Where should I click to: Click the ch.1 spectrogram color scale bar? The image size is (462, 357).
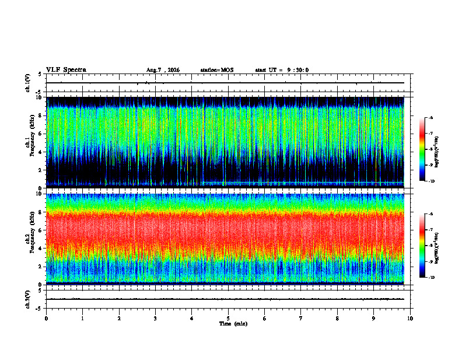coord(422,149)
